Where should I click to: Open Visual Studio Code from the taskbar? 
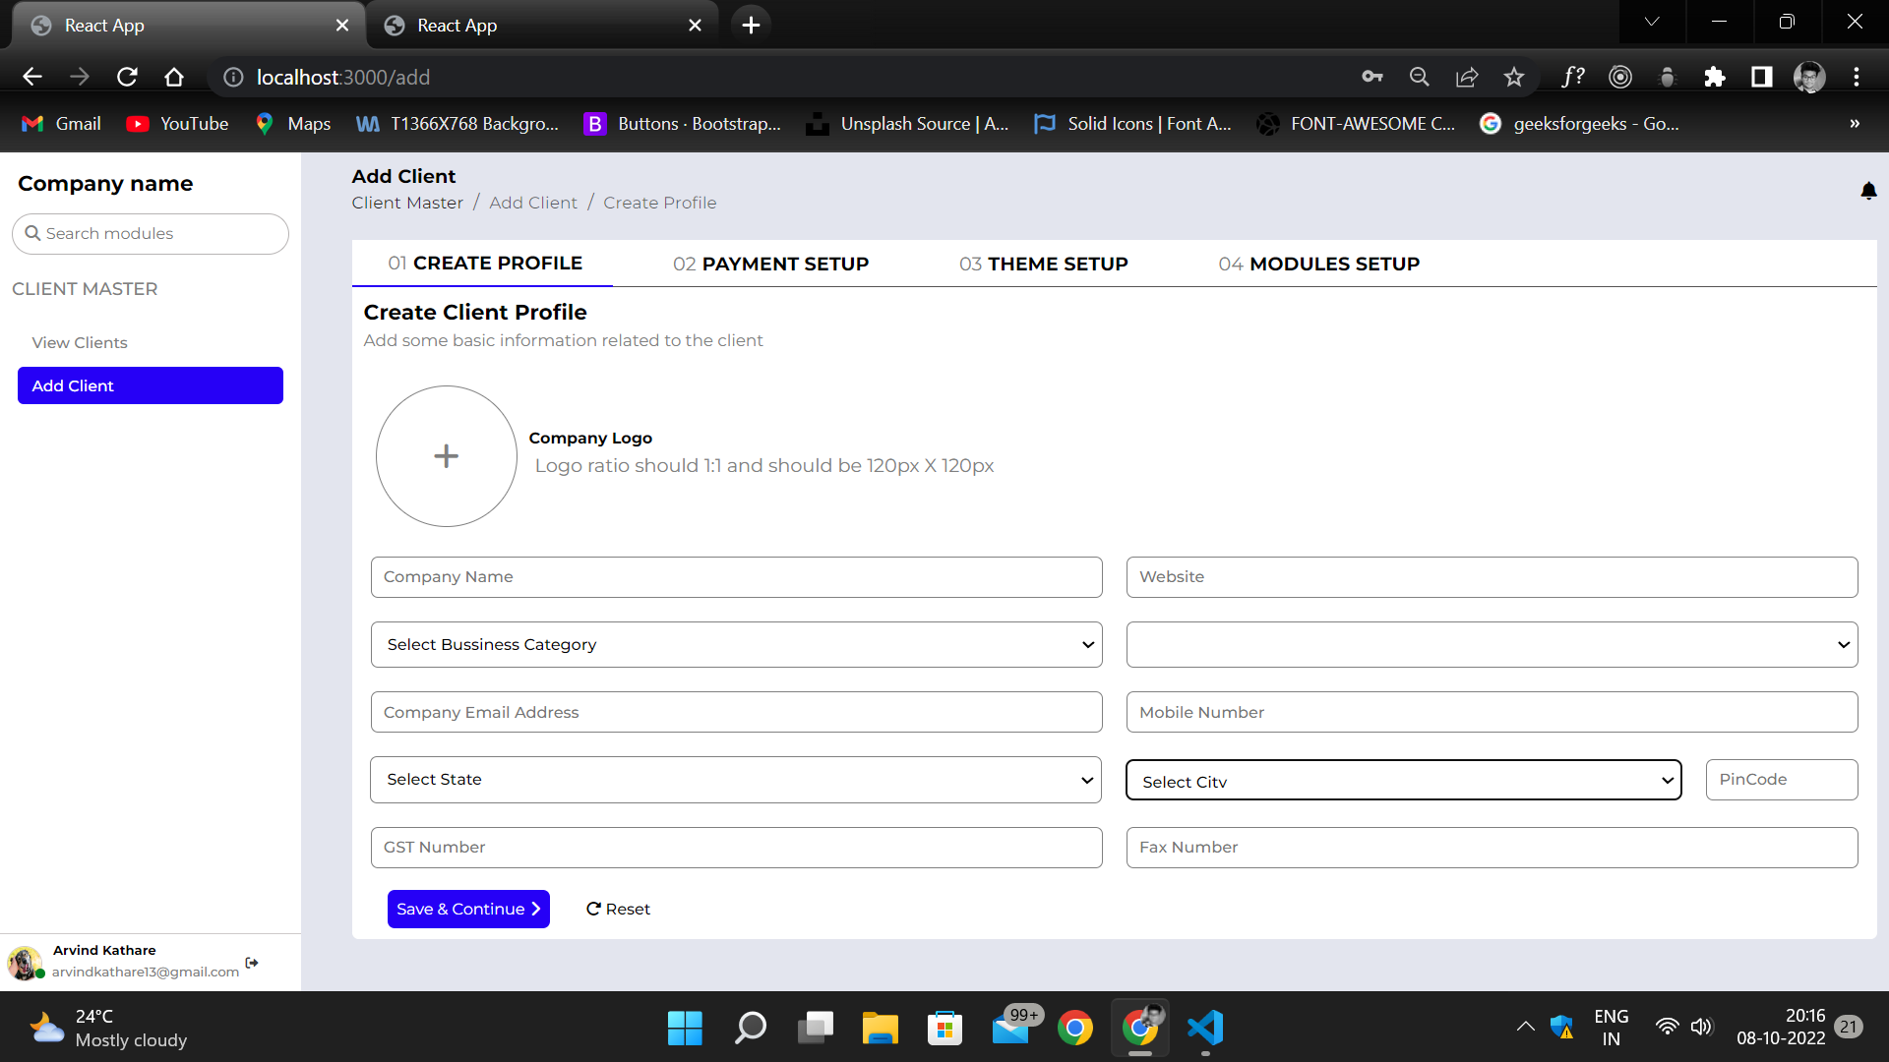pyautogui.click(x=1205, y=1028)
